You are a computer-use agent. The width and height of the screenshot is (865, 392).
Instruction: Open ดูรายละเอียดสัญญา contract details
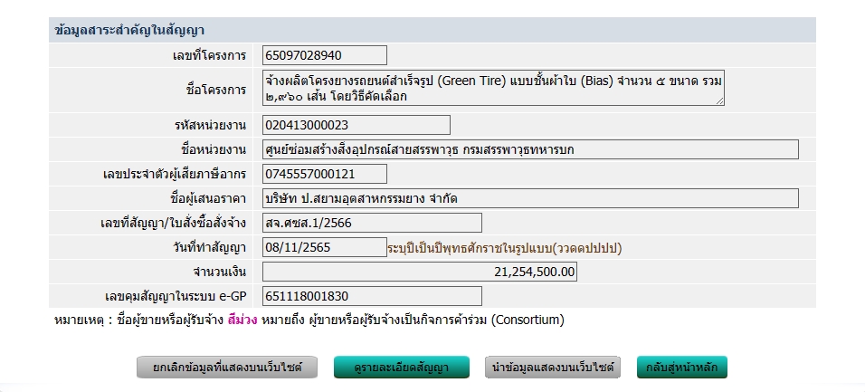pos(403,368)
